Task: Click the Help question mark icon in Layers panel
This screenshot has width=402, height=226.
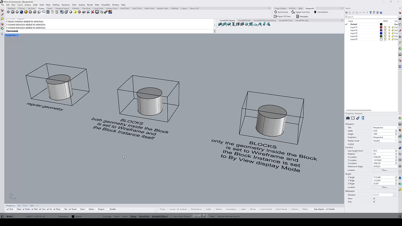Action: point(381,13)
